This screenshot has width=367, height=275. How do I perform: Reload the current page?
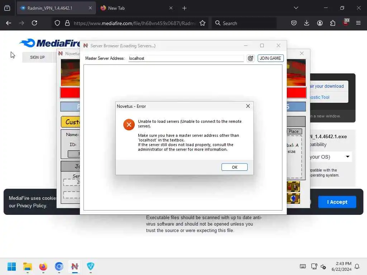[x=34, y=23]
